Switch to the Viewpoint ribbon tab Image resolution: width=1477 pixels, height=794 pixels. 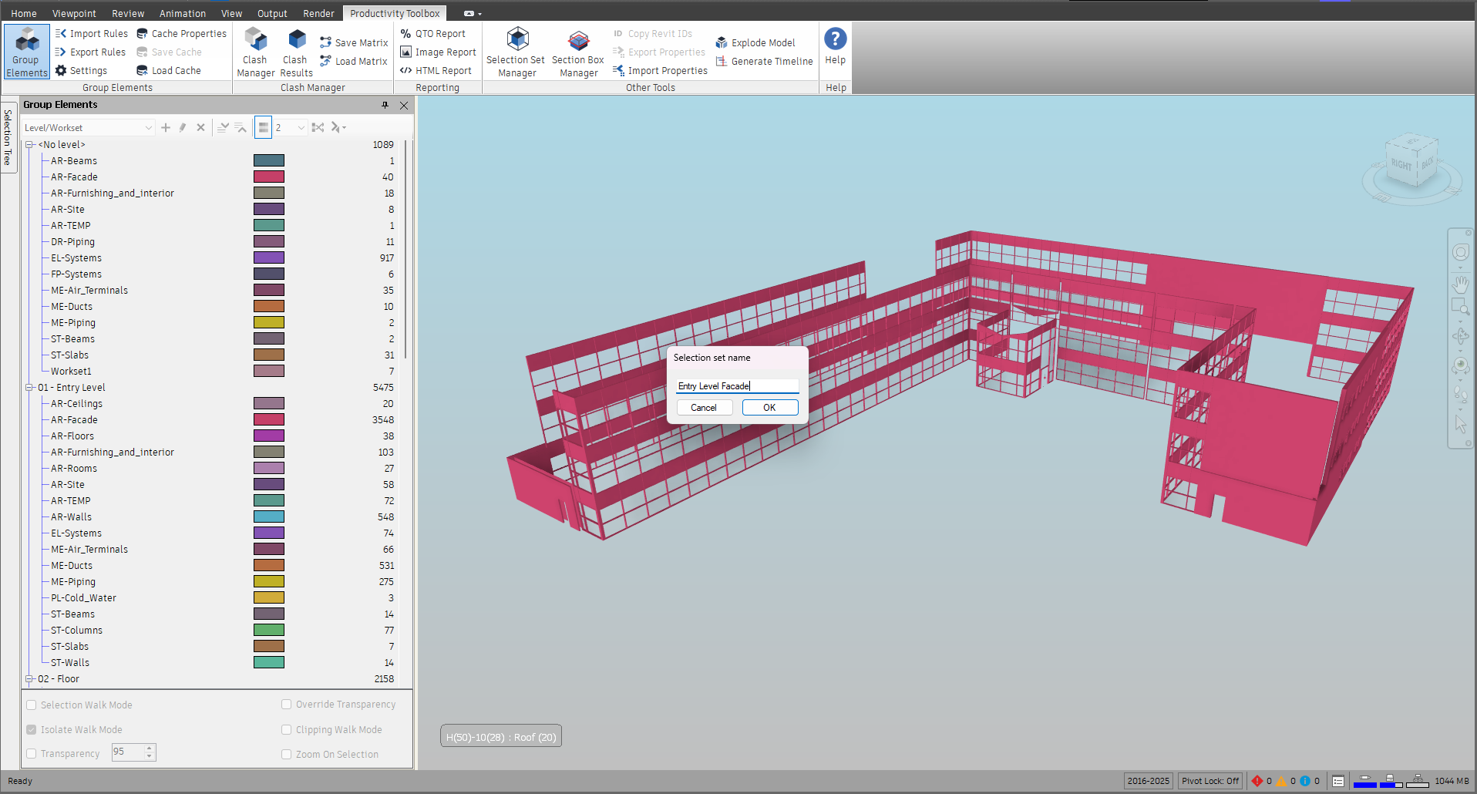74,14
